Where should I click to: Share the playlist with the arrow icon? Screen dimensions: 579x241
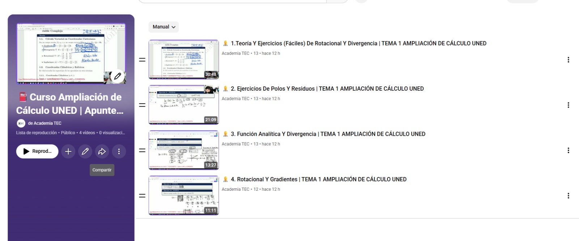coord(102,151)
